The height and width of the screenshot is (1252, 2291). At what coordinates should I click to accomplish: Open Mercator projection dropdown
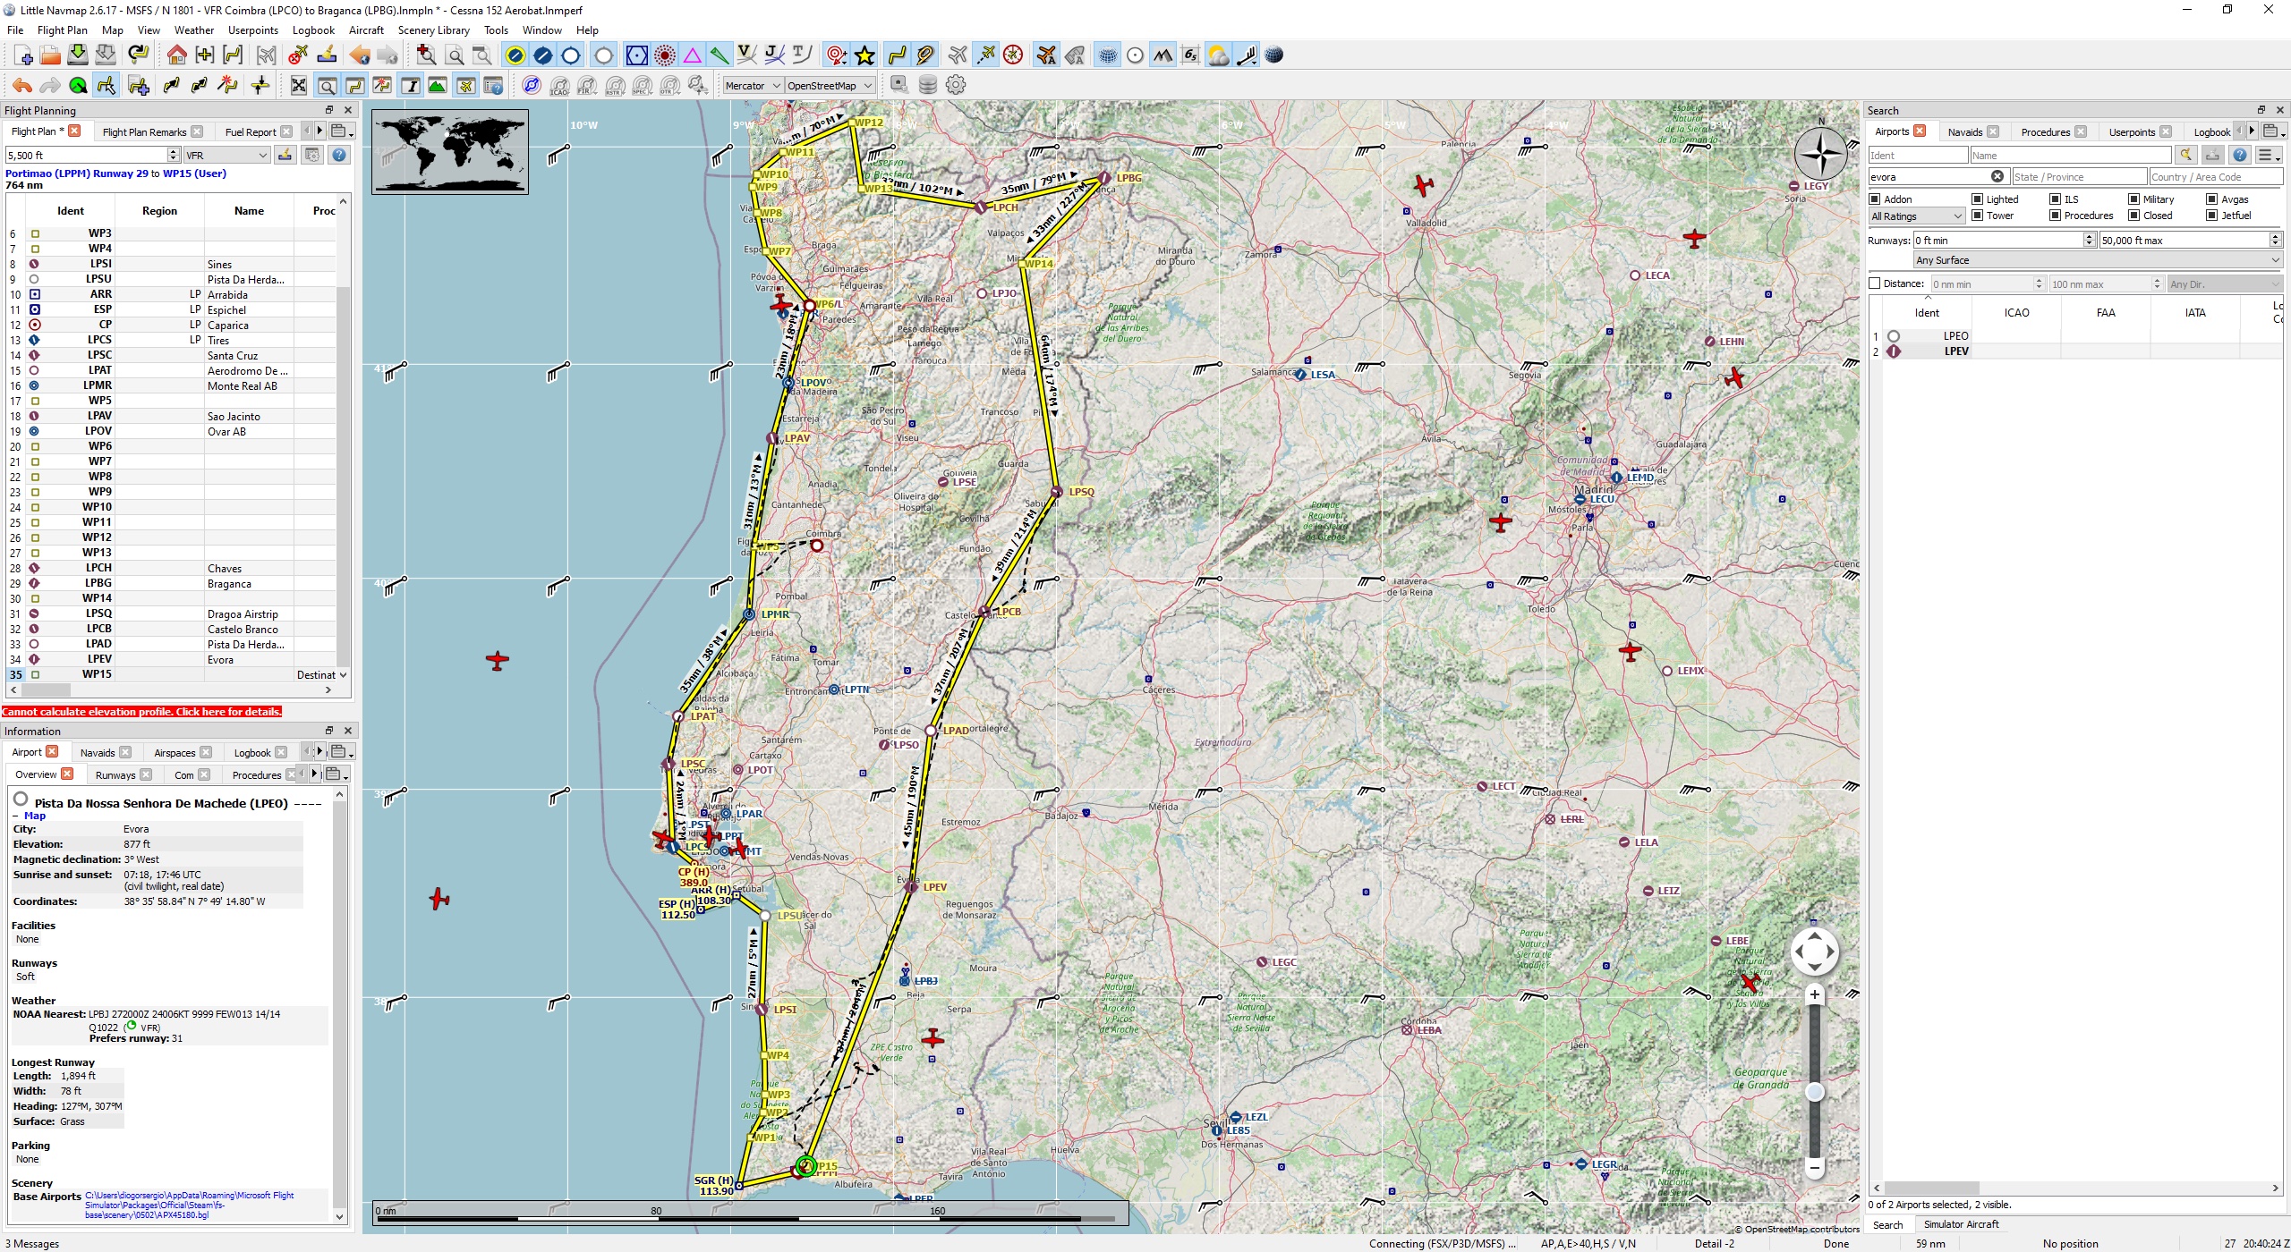point(753,86)
